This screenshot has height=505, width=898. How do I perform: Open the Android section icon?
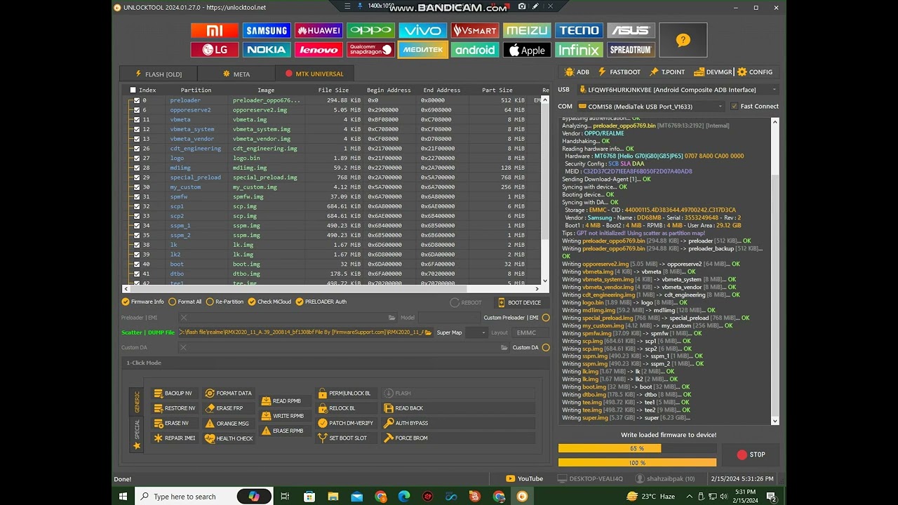tap(474, 50)
